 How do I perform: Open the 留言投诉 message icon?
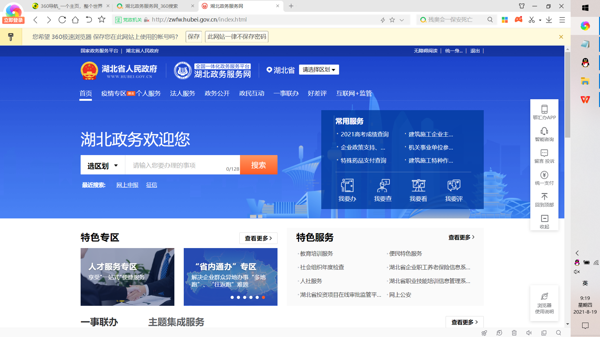click(x=544, y=153)
